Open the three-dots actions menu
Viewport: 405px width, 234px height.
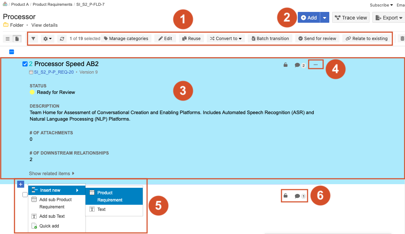click(x=316, y=65)
